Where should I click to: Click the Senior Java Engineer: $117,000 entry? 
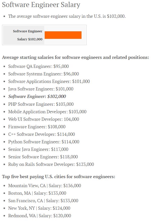[x=38, y=149]
